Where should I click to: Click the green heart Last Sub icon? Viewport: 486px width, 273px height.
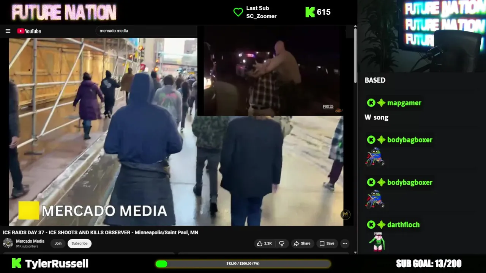click(238, 12)
